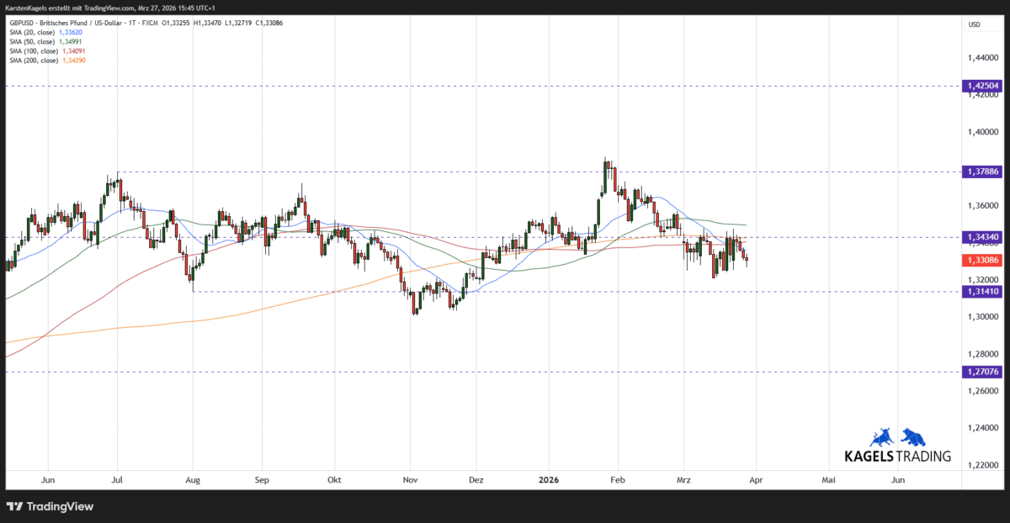Select the 2026 label on the time axis
The image size is (1010, 523).
coord(549,479)
